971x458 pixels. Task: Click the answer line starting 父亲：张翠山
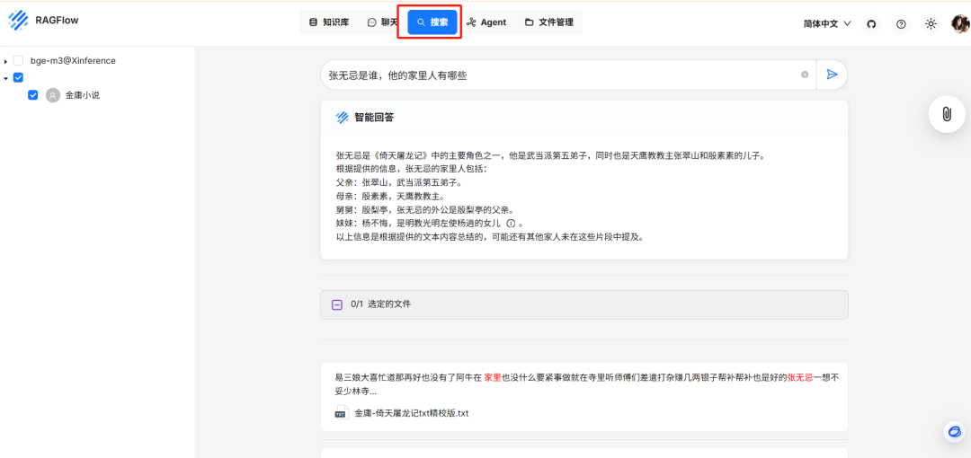pyautogui.click(x=398, y=182)
